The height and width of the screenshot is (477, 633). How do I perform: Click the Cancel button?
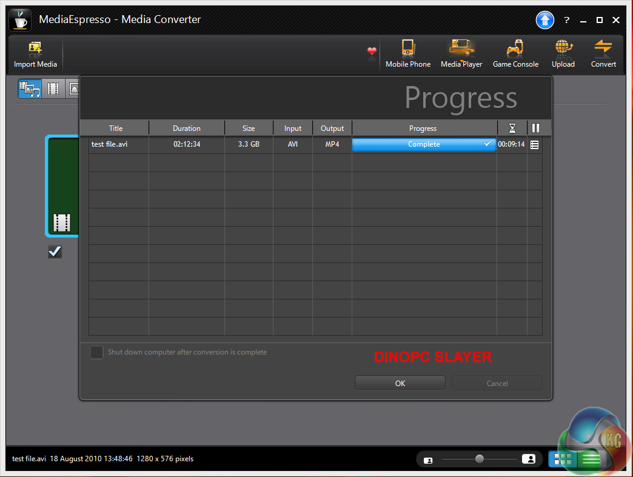[497, 383]
